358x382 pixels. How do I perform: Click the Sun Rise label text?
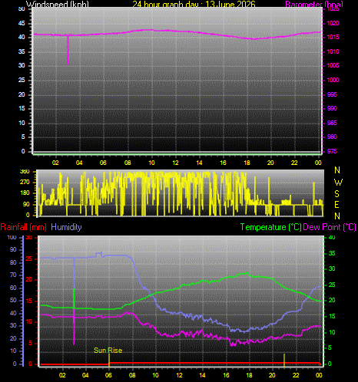click(108, 350)
